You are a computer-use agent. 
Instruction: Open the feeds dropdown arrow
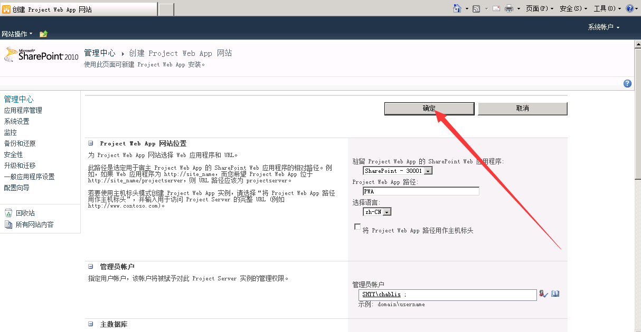coord(485,9)
